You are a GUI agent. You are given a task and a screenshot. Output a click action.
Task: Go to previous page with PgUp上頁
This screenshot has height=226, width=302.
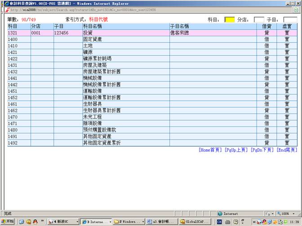[x=236, y=150]
